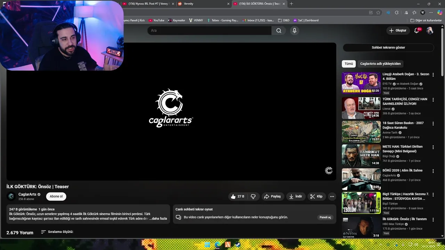The width and height of the screenshot is (445, 250).
Task: Open VENNY bookmark
Action: point(196,20)
